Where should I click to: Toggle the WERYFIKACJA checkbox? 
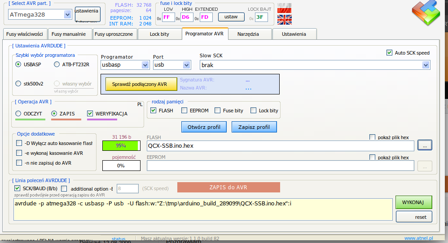click(x=90, y=114)
